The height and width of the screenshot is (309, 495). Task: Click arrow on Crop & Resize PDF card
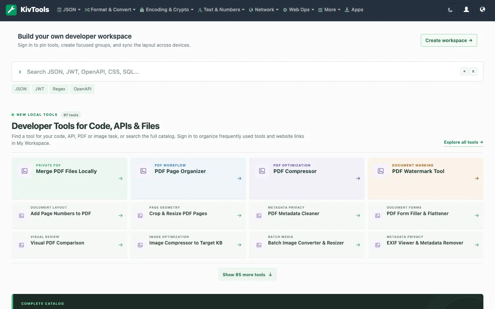[239, 216]
